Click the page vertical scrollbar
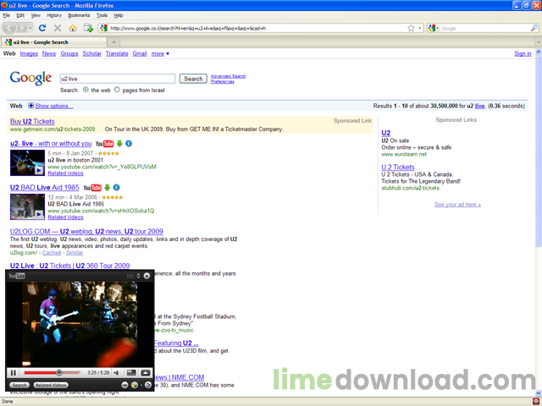Image resolution: width=542 pixels, height=406 pixels. coord(539,152)
